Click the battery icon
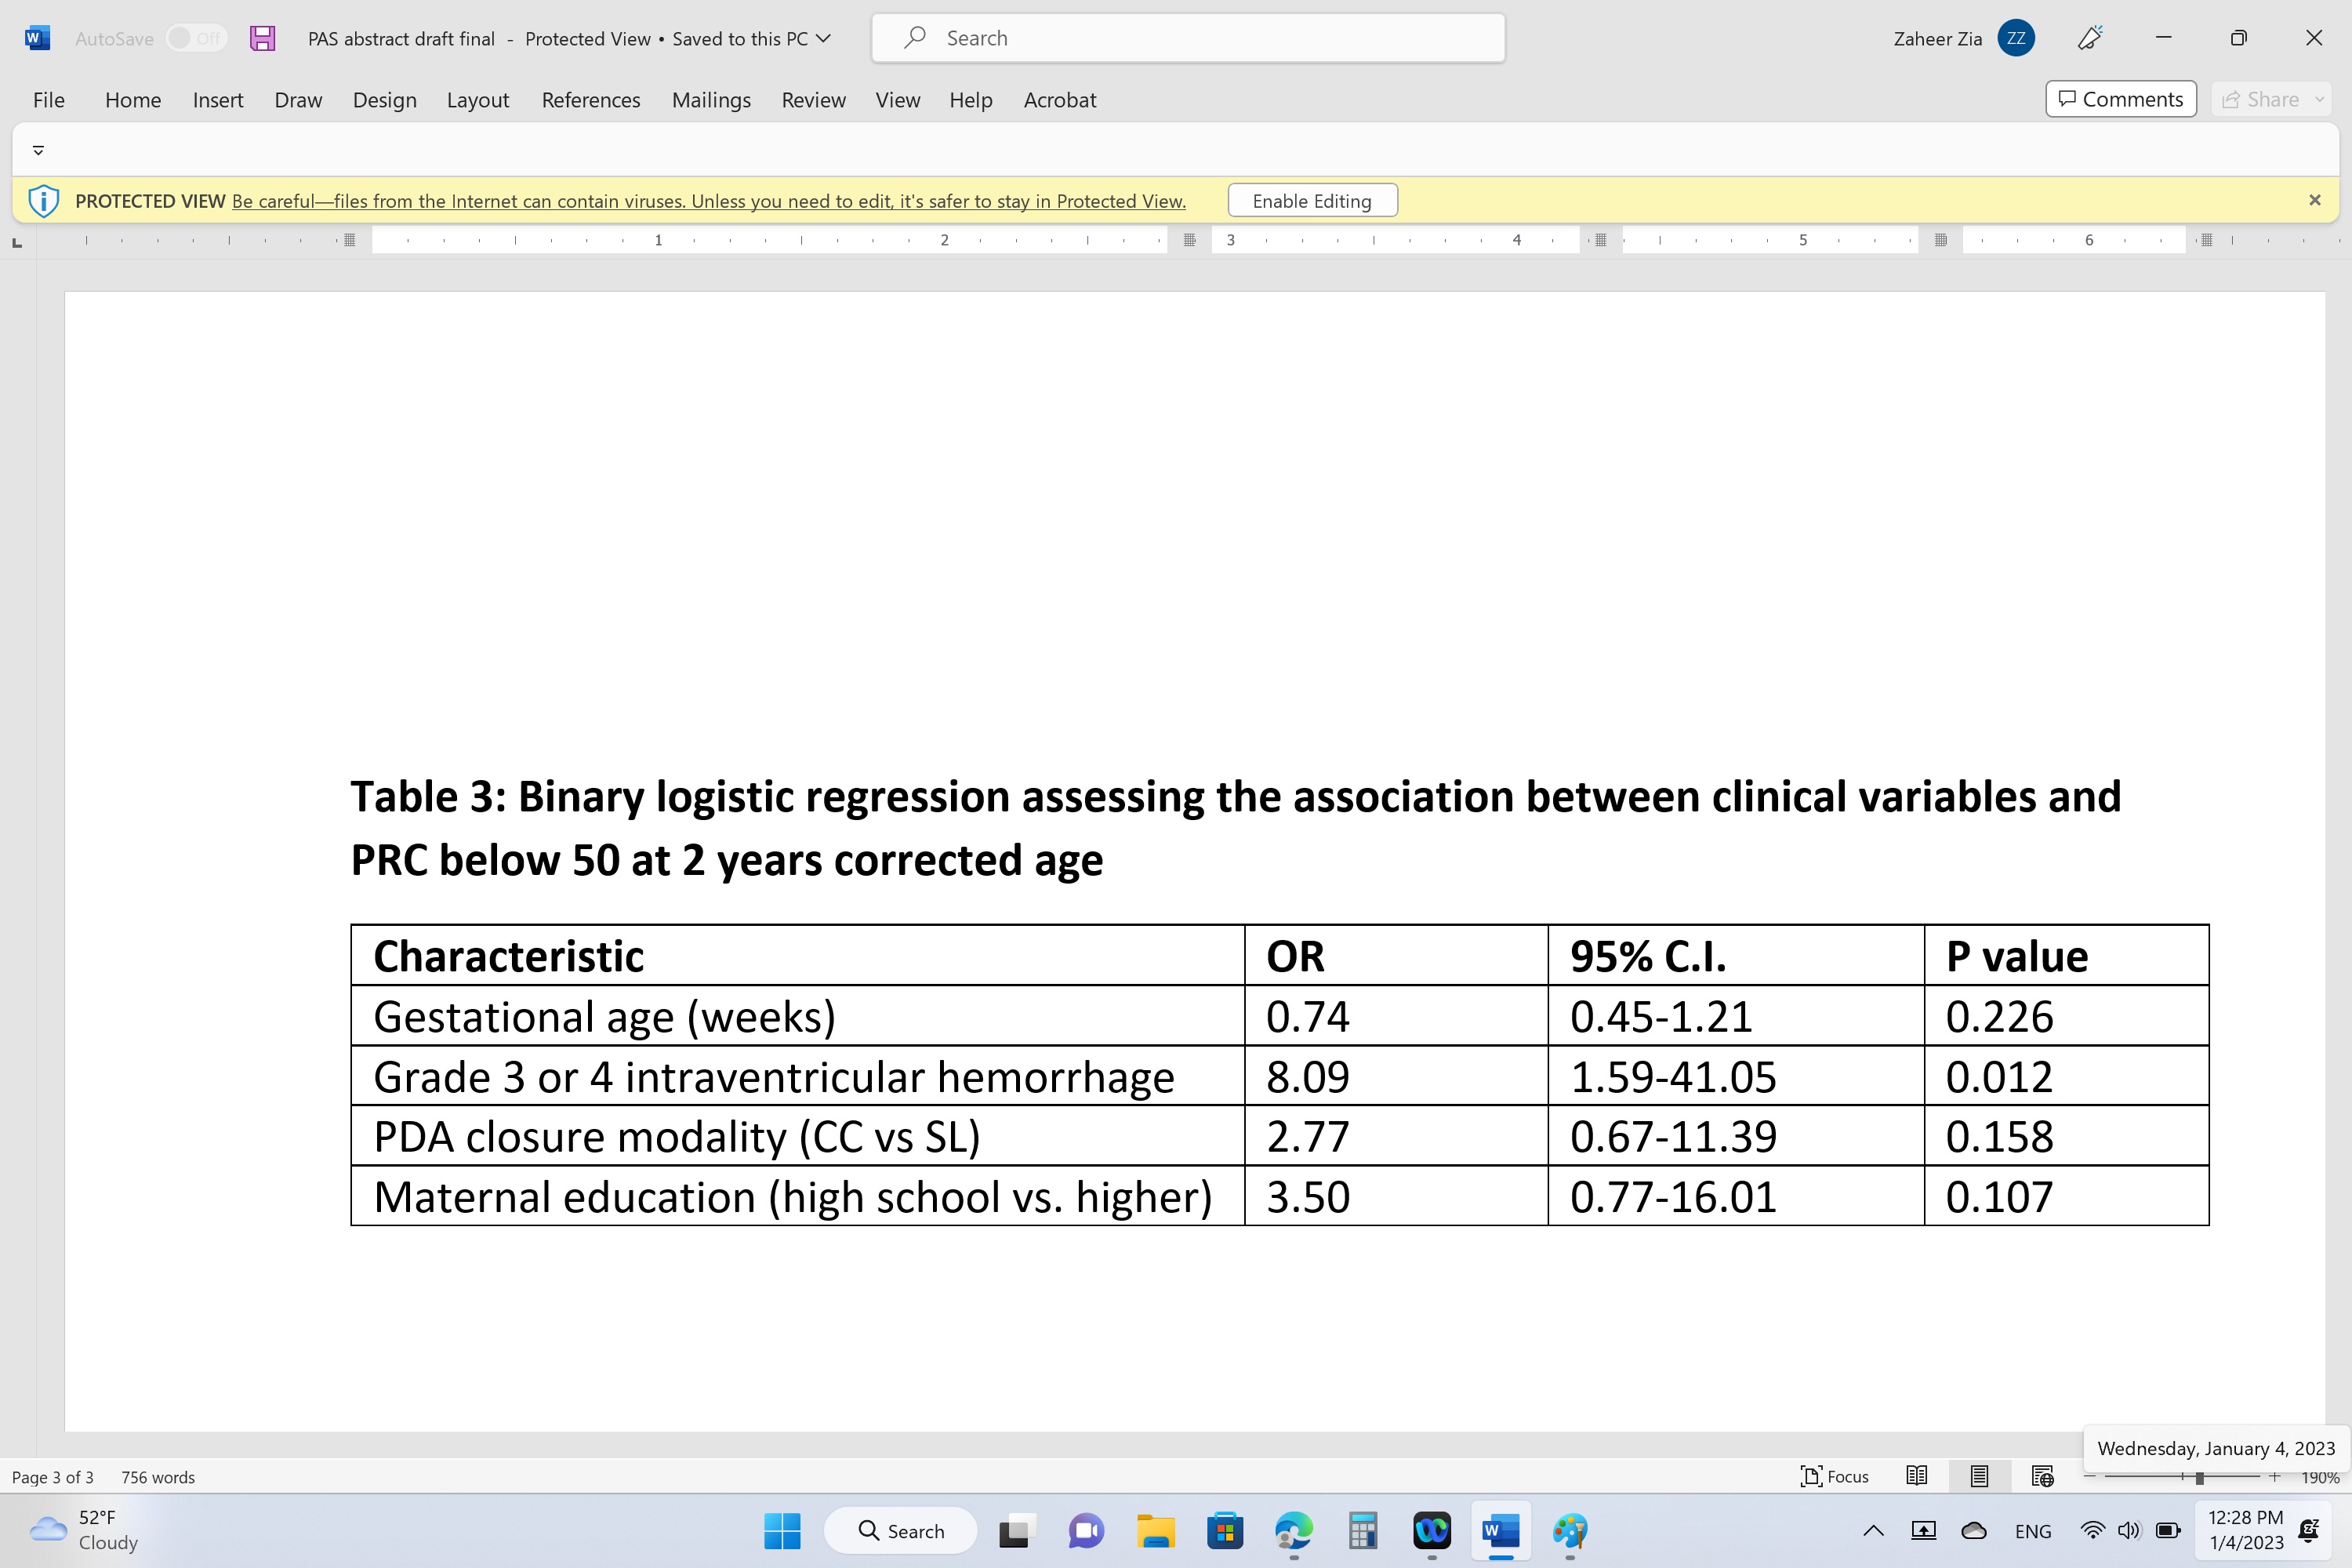The height and width of the screenshot is (1568, 2352). 2168,1531
